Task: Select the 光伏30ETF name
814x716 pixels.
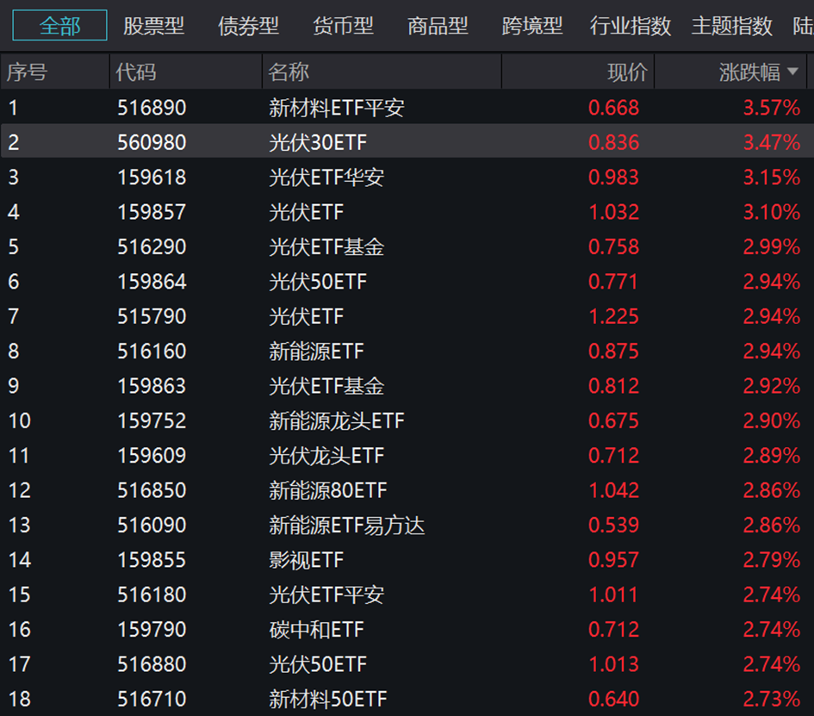Action: pos(318,143)
